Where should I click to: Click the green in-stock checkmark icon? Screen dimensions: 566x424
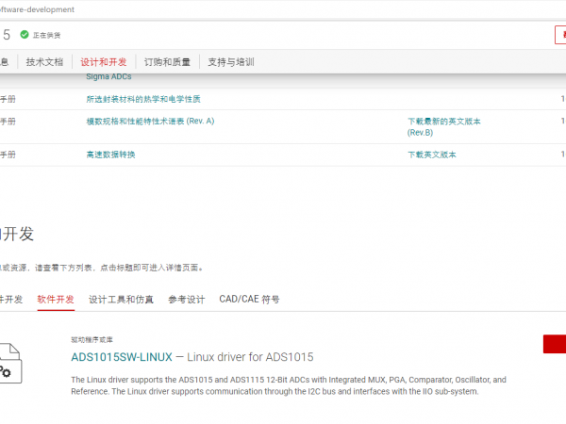coord(25,35)
